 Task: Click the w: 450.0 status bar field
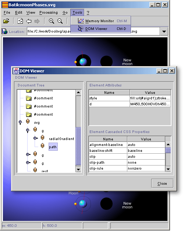tap(22, 225)
